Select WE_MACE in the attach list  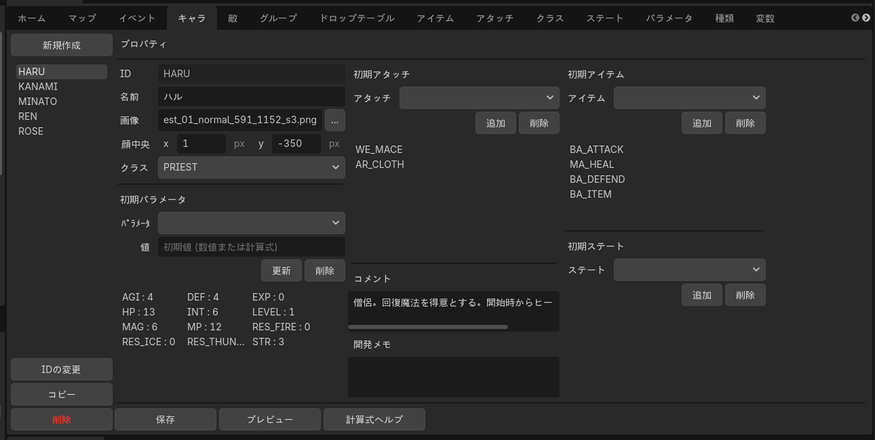379,150
